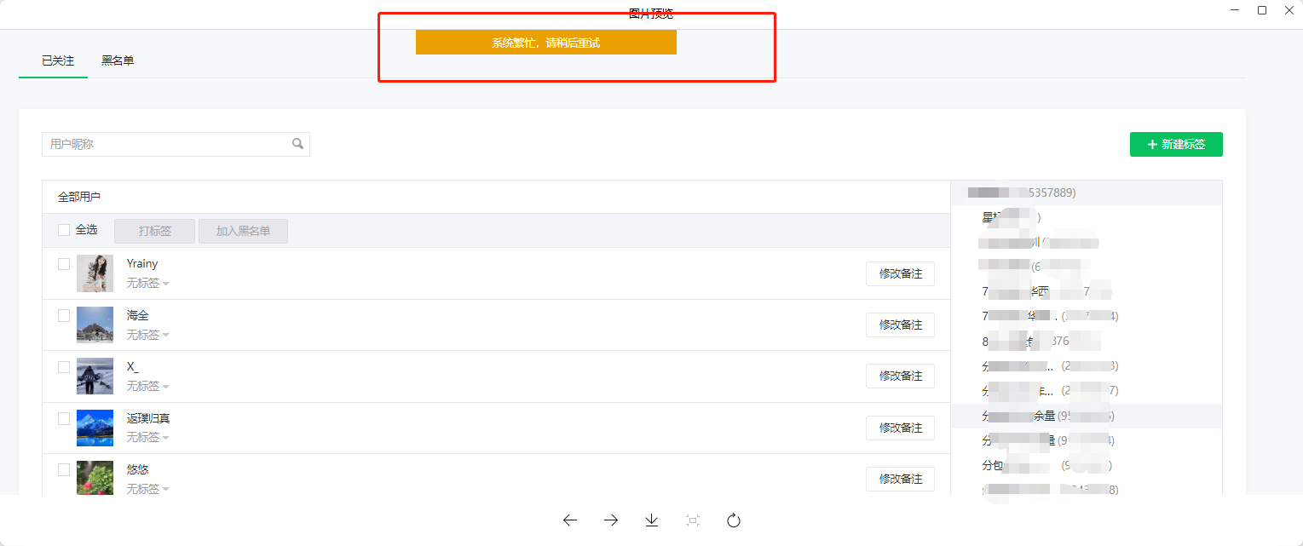This screenshot has width=1303, height=546.
Task: Open the 无标签 dropdown for 悠悠
Action: (147, 487)
